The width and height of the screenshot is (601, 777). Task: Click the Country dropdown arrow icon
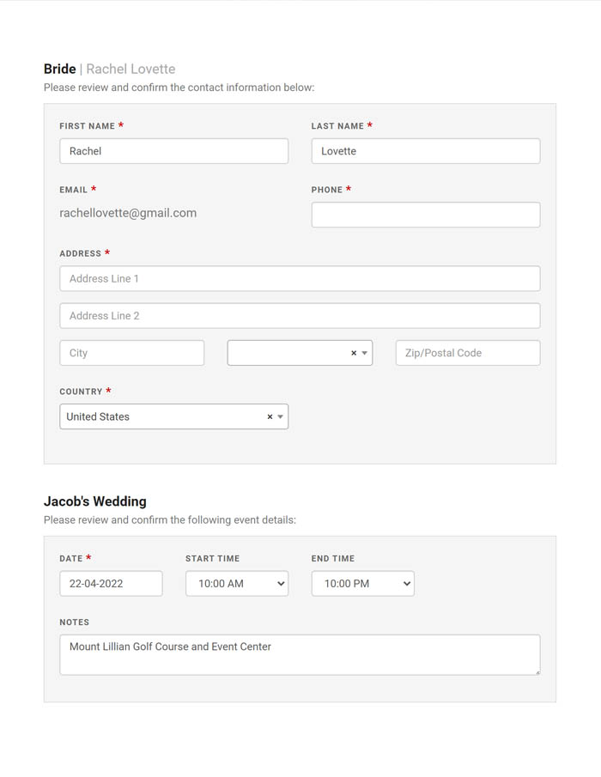[x=280, y=417]
